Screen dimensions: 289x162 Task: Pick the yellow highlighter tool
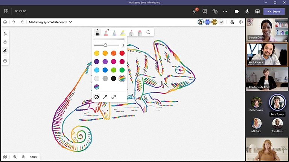(123, 33)
